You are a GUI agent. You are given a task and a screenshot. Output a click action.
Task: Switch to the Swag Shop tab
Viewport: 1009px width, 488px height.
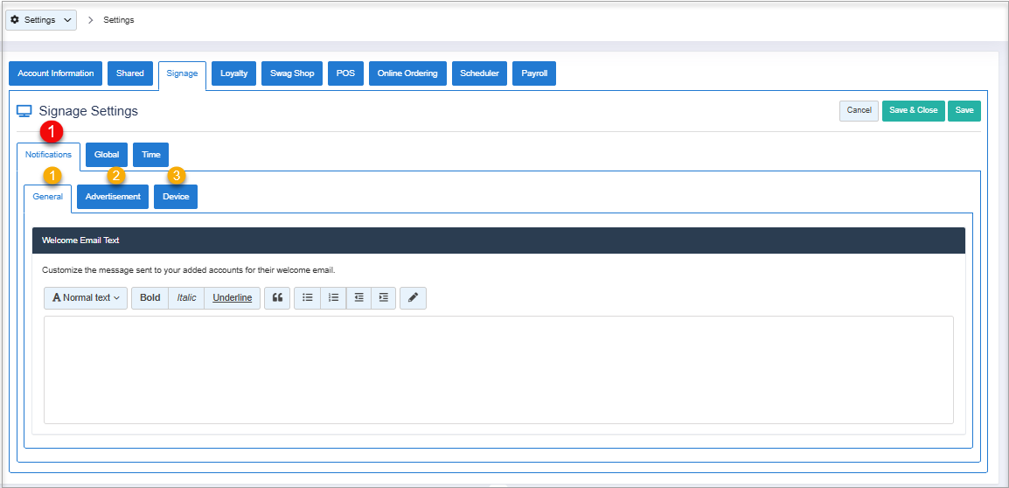pyautogui.click(x=292, y=73)
